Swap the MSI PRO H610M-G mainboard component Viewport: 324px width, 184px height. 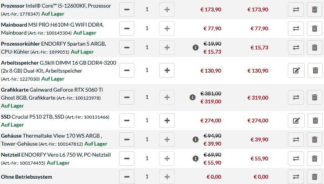tap(296, 29)
